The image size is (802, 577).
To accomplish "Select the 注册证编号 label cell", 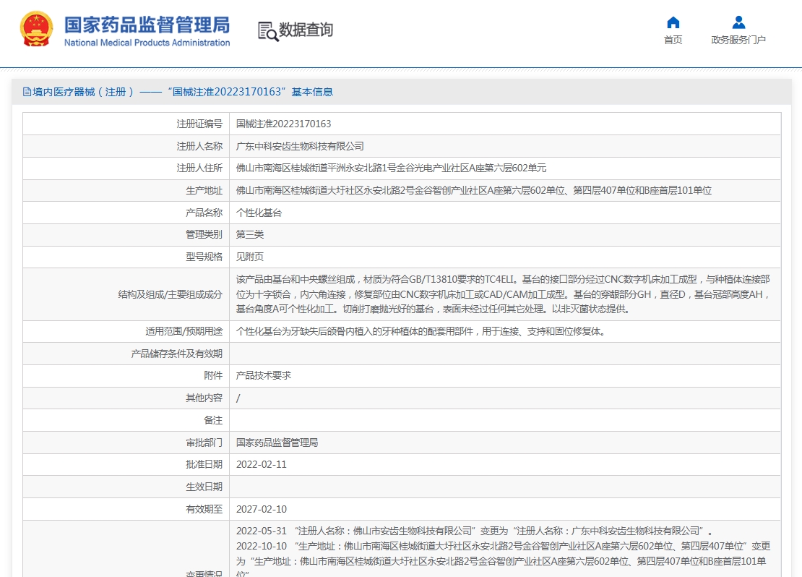I will 126,124.
